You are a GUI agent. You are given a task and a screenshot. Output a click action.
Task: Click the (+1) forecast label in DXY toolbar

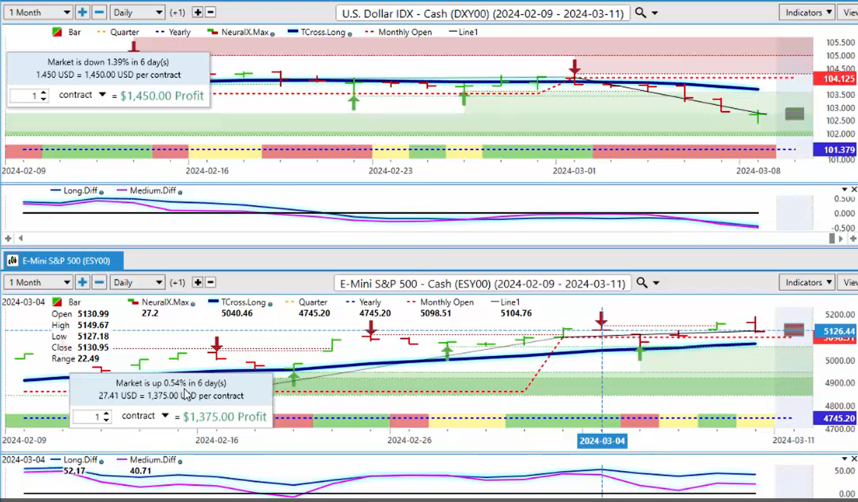(x=177, y=12)
